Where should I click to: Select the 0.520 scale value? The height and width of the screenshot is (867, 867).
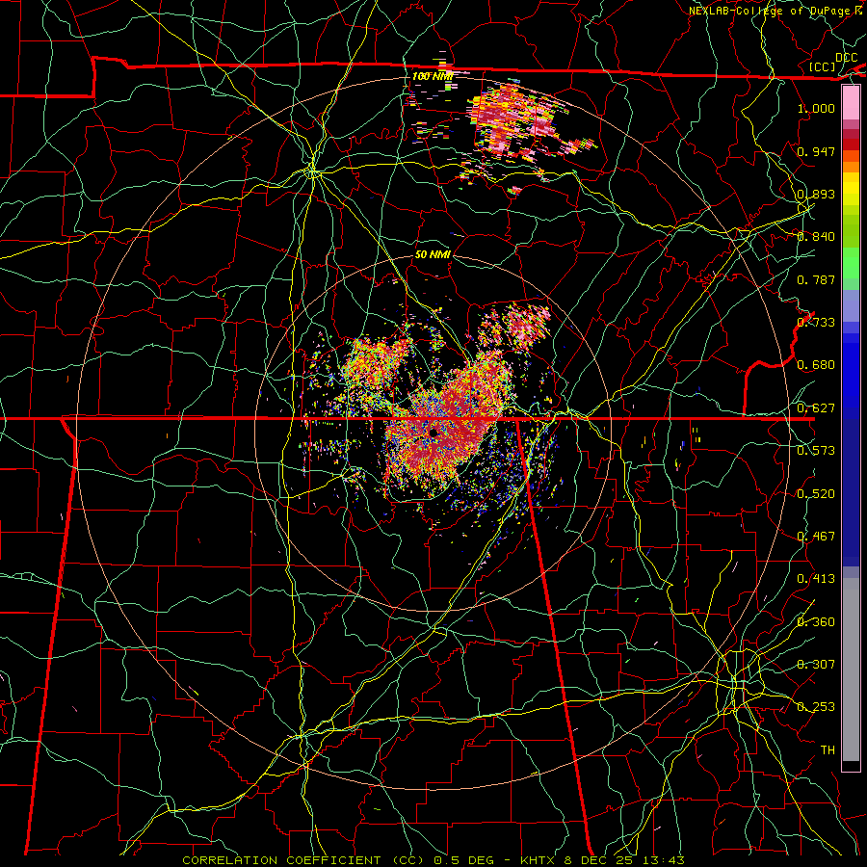816,494
